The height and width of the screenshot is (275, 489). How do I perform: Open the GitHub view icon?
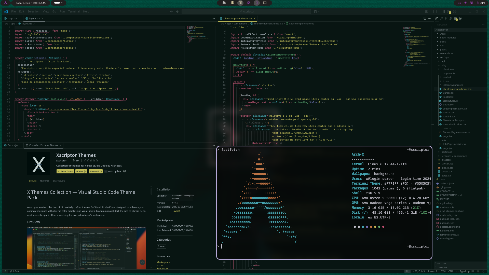(x=460, y=18)
